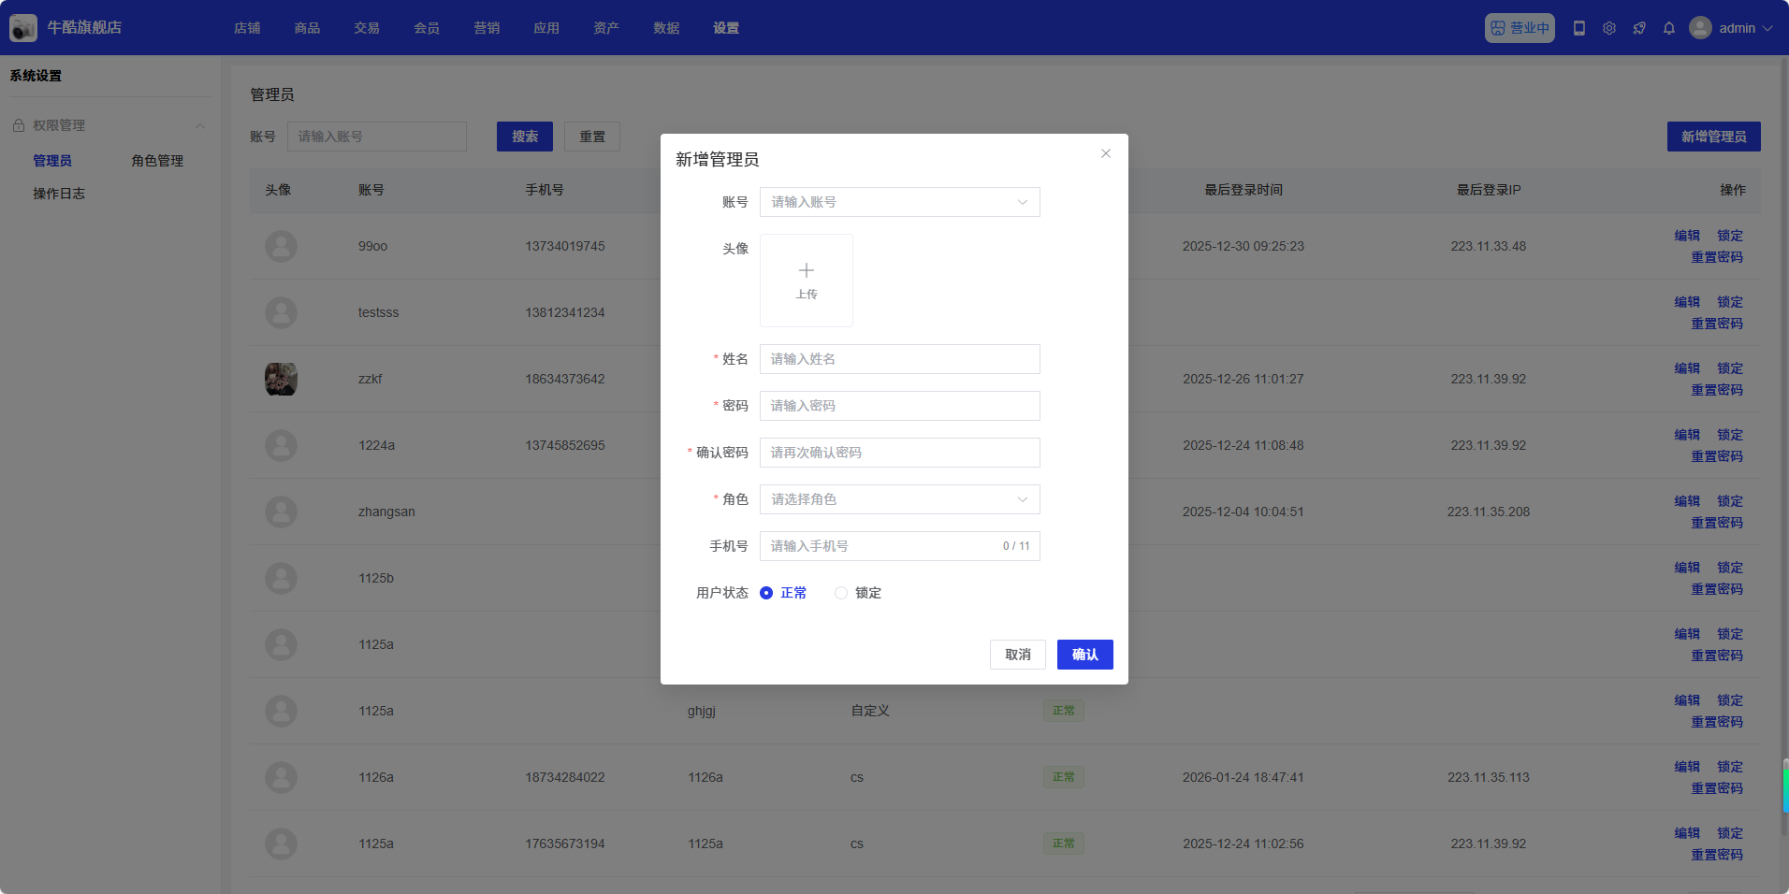Click the default avatar of the zhangsan row
Screen dimensions: 1789x894
[x=281, y=512]
